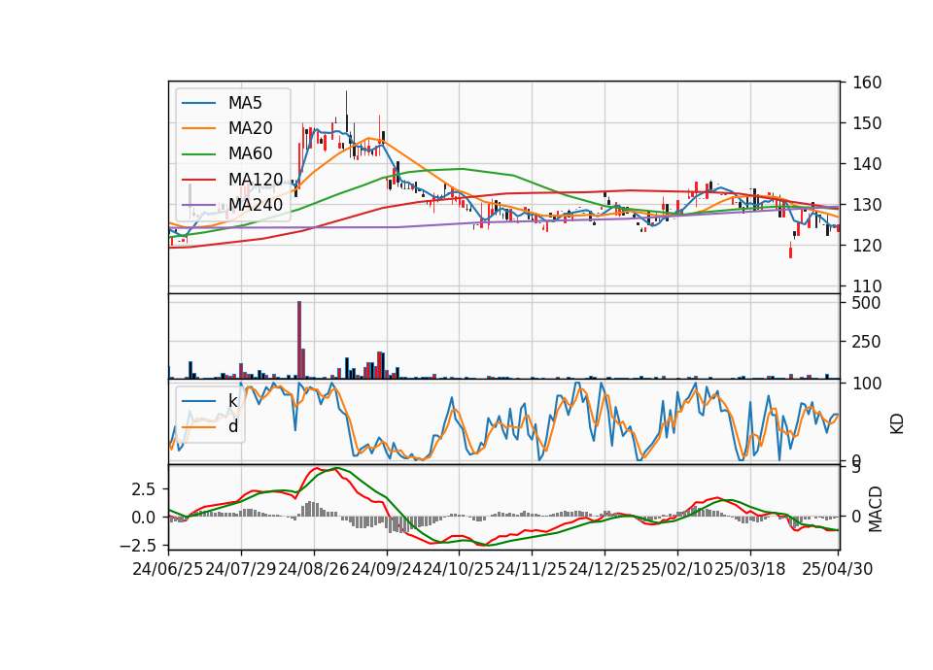Click the 25/02/10 date label
933x670 pixels.
coord(677,569)
